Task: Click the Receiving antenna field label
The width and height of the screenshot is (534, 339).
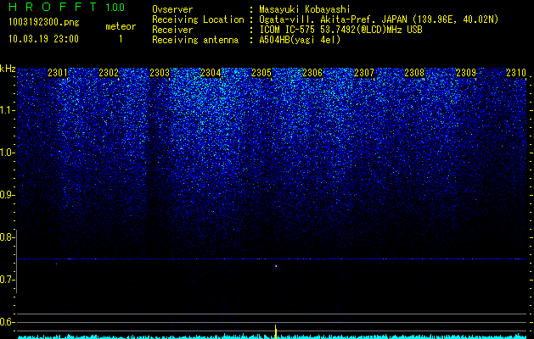Action: 195,40
